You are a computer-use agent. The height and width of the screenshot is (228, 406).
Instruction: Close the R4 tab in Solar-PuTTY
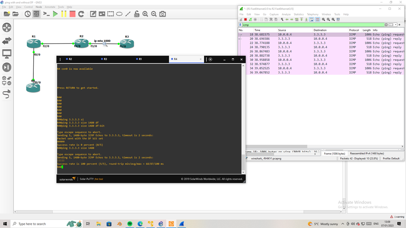click(200, 59)
